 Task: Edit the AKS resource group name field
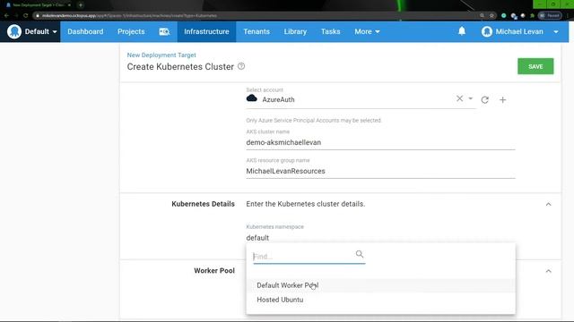(x=380, y=171)
